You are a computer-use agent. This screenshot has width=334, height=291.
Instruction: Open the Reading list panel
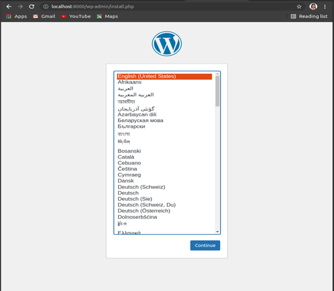[309, 17]
